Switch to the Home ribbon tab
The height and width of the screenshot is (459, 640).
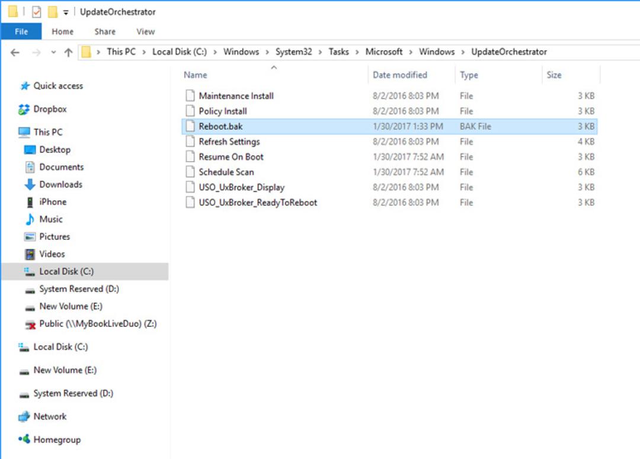62,31
